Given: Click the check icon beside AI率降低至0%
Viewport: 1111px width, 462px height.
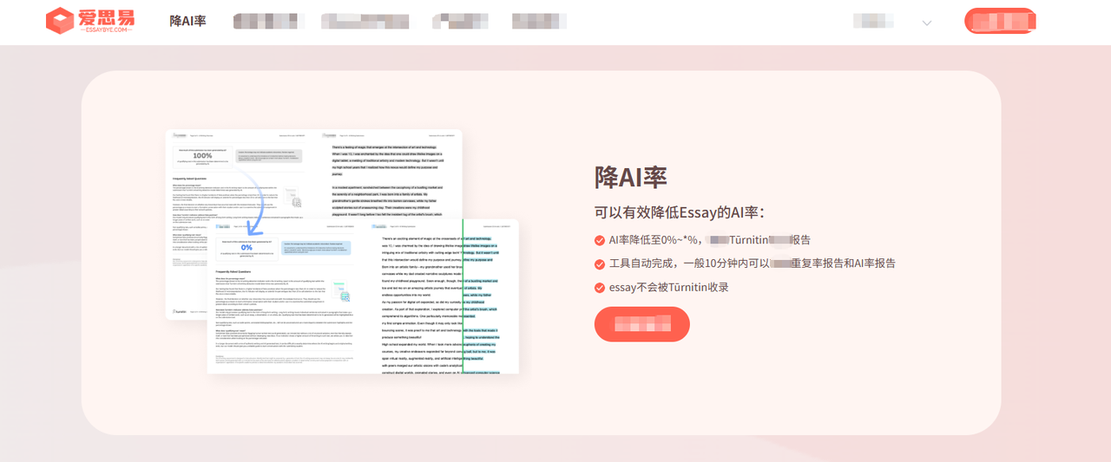Looking at the screenshot, I should 600,240.
